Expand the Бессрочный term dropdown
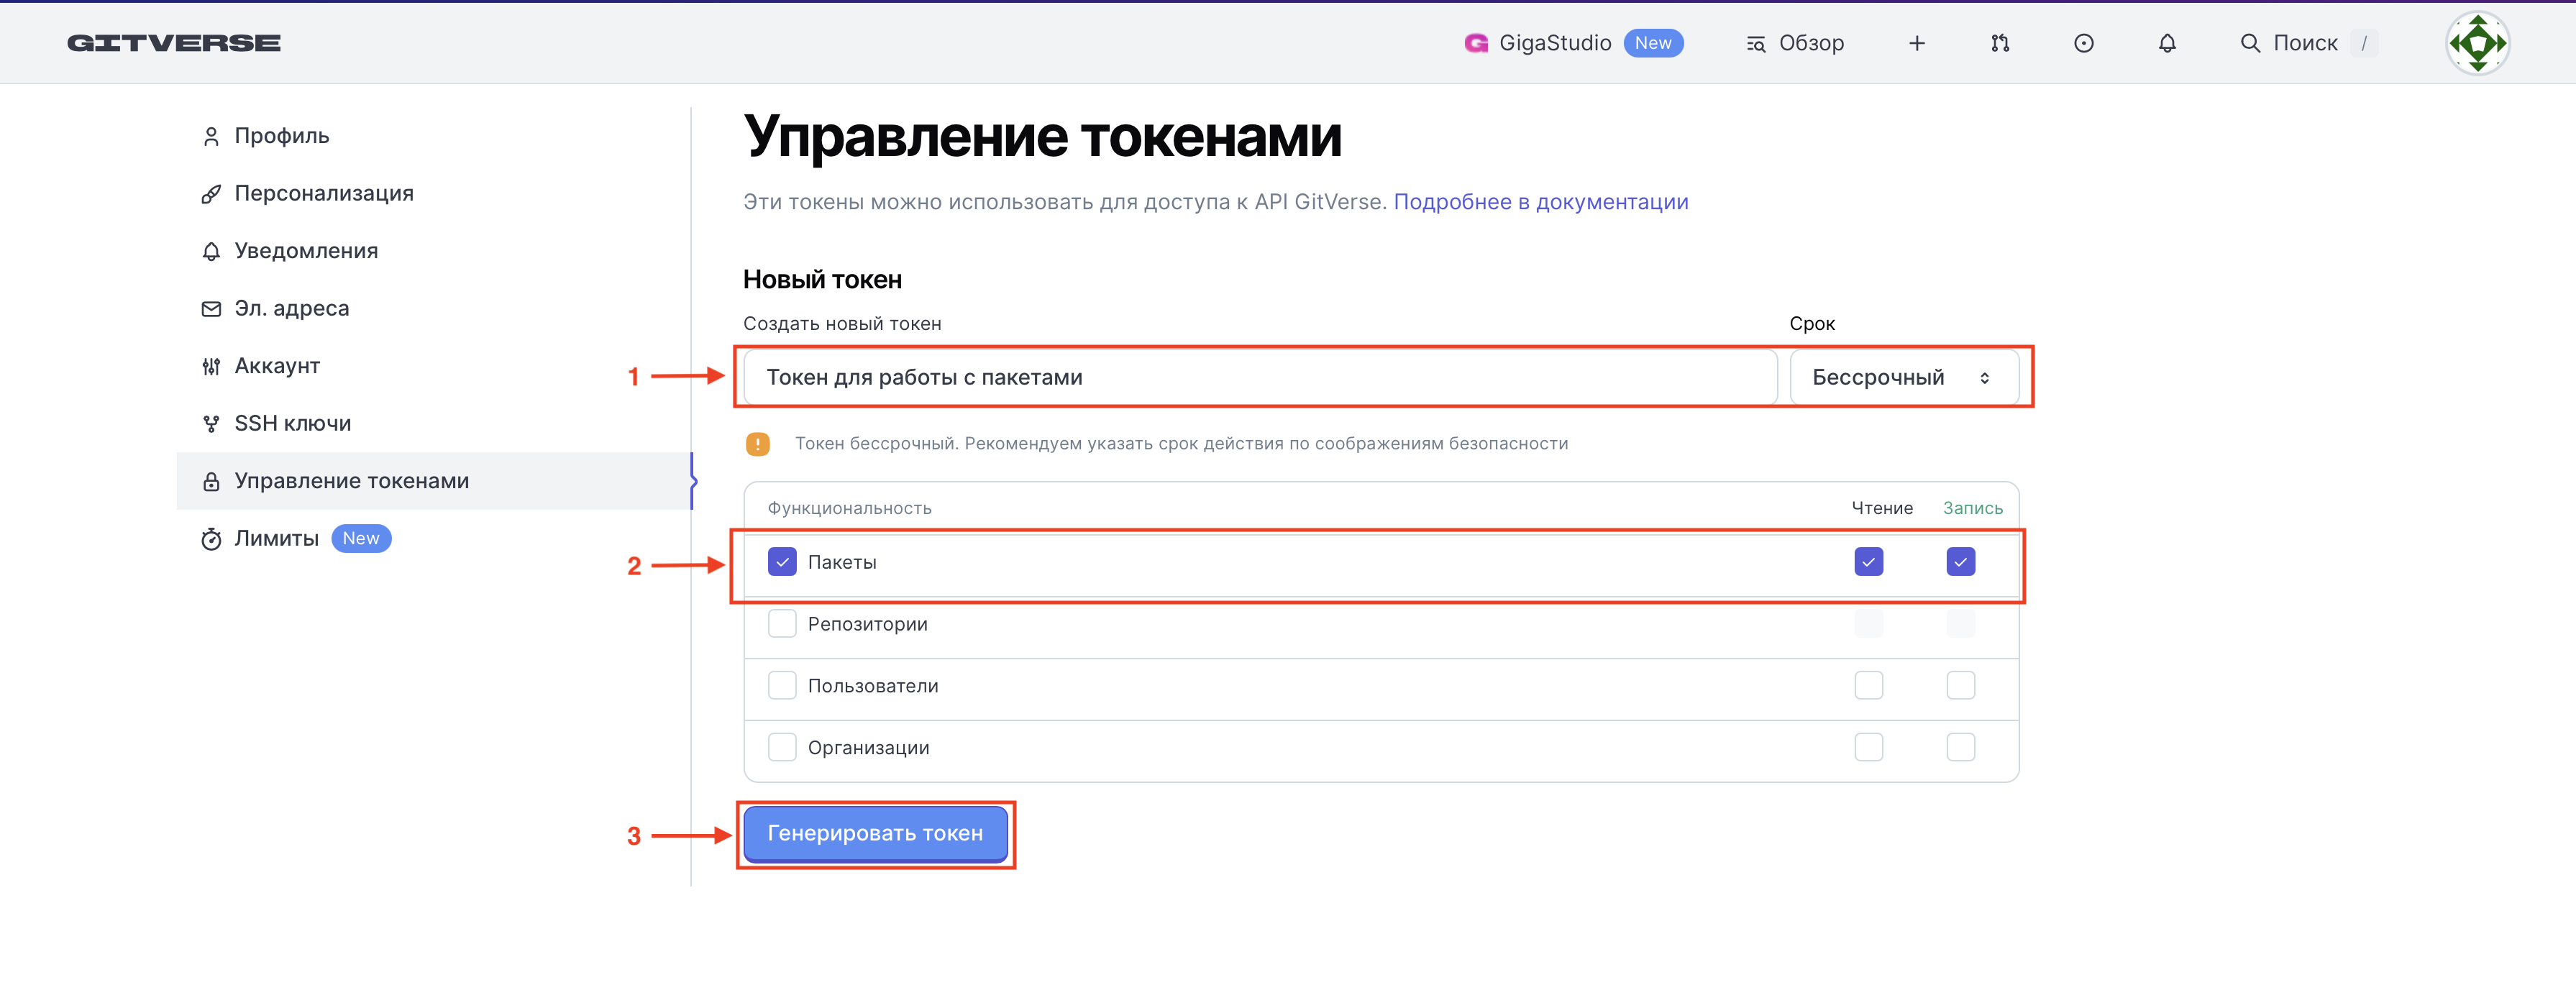Image resolution: width=2576 pixels, height=985 pixels. pos(1903,377)
